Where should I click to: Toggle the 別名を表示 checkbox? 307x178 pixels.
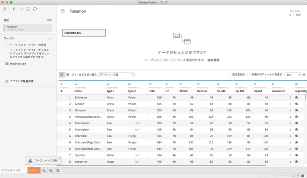[x=229, y=75]
